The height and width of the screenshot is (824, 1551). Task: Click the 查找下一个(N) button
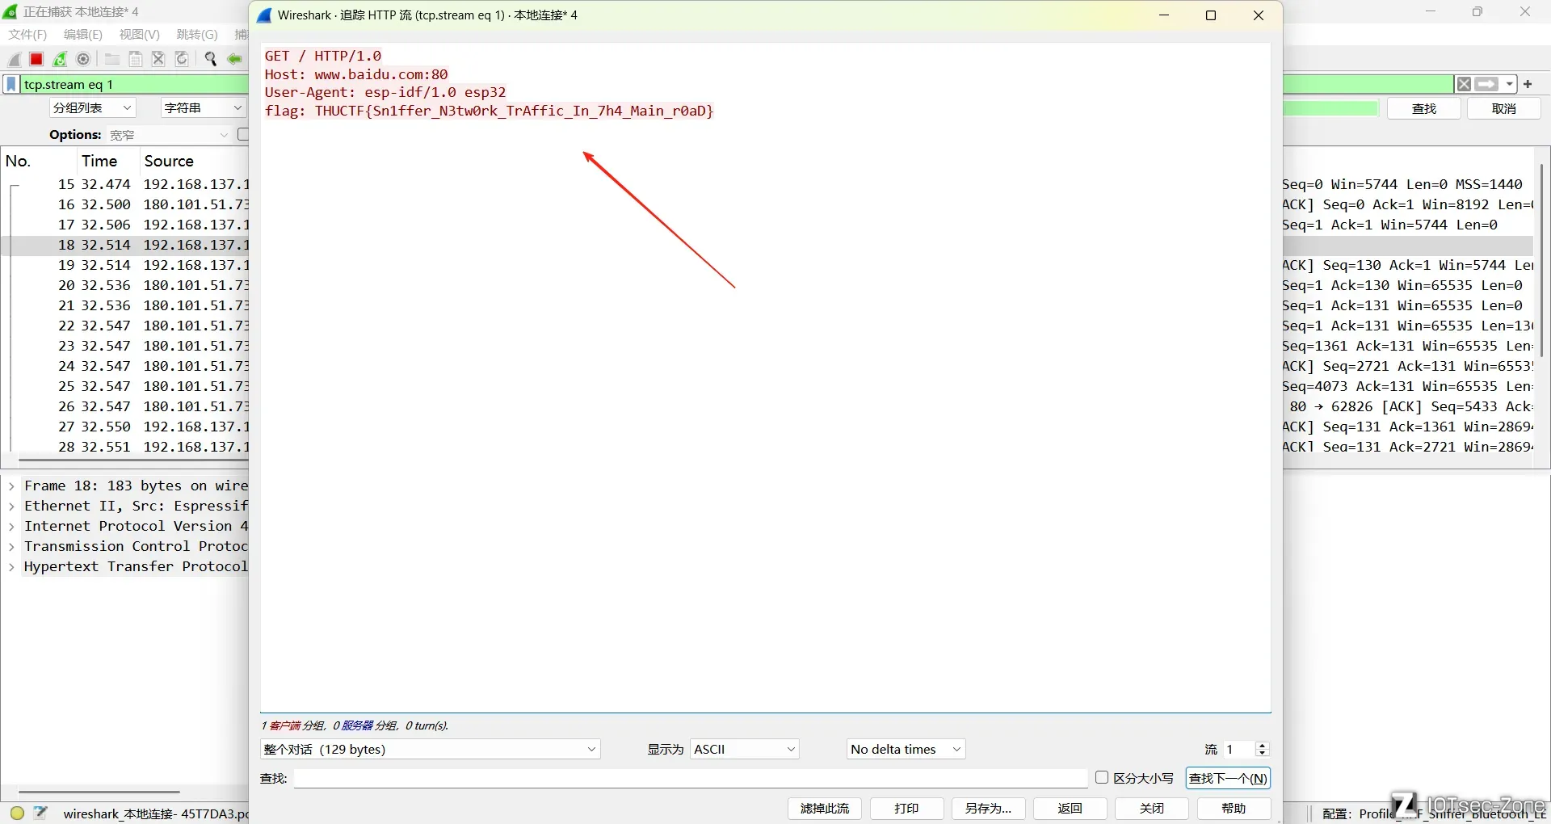click(1228, 778)
